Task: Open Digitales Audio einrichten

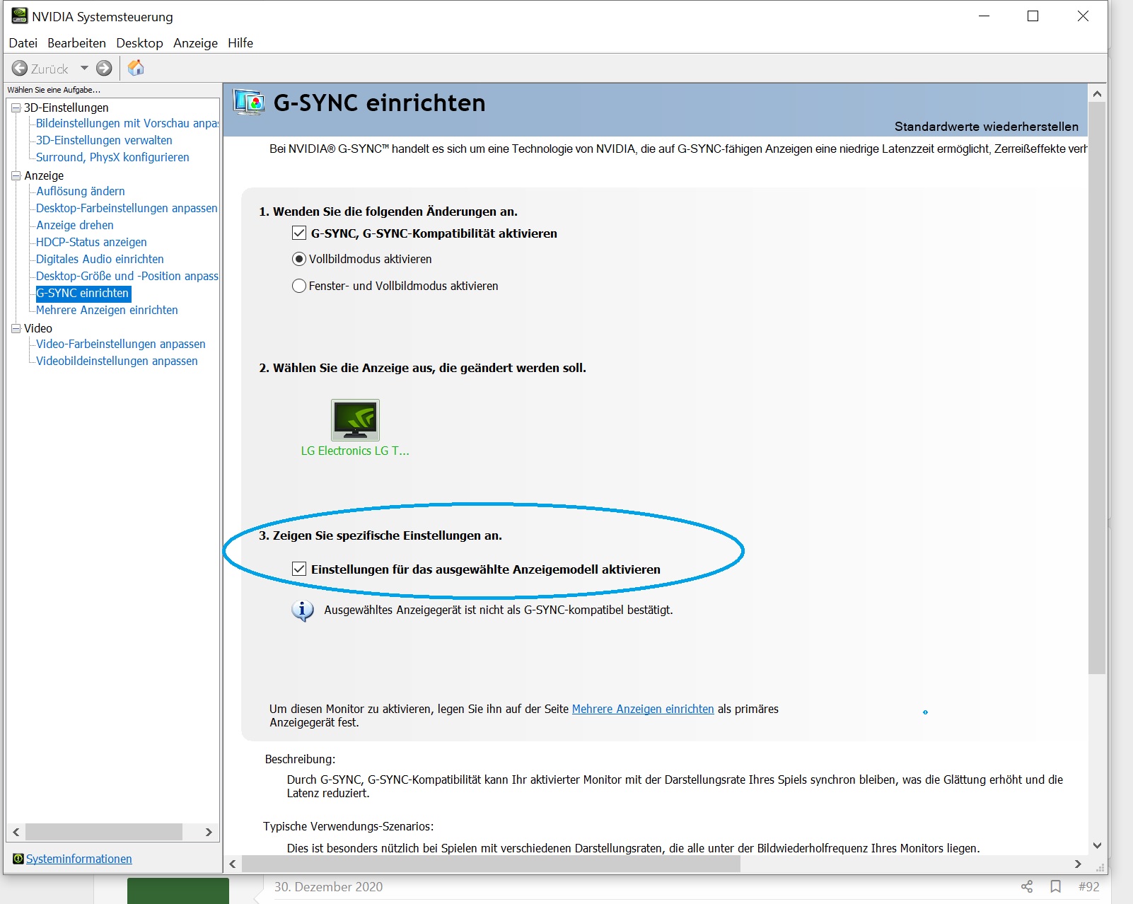Action: 100,259
